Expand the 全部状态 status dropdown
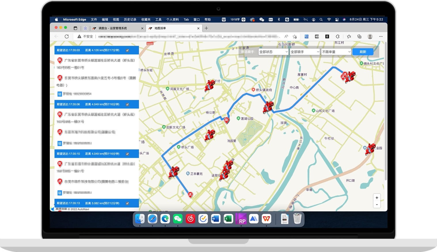This screenshot has height=252, width=437. [273, 52]
